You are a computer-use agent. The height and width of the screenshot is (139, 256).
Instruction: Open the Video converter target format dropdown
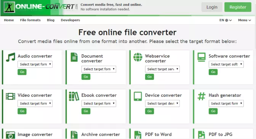35,104
